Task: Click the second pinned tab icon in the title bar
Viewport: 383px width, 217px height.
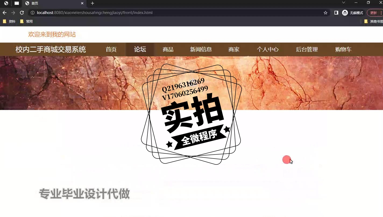Action: (x=17, y=3)
